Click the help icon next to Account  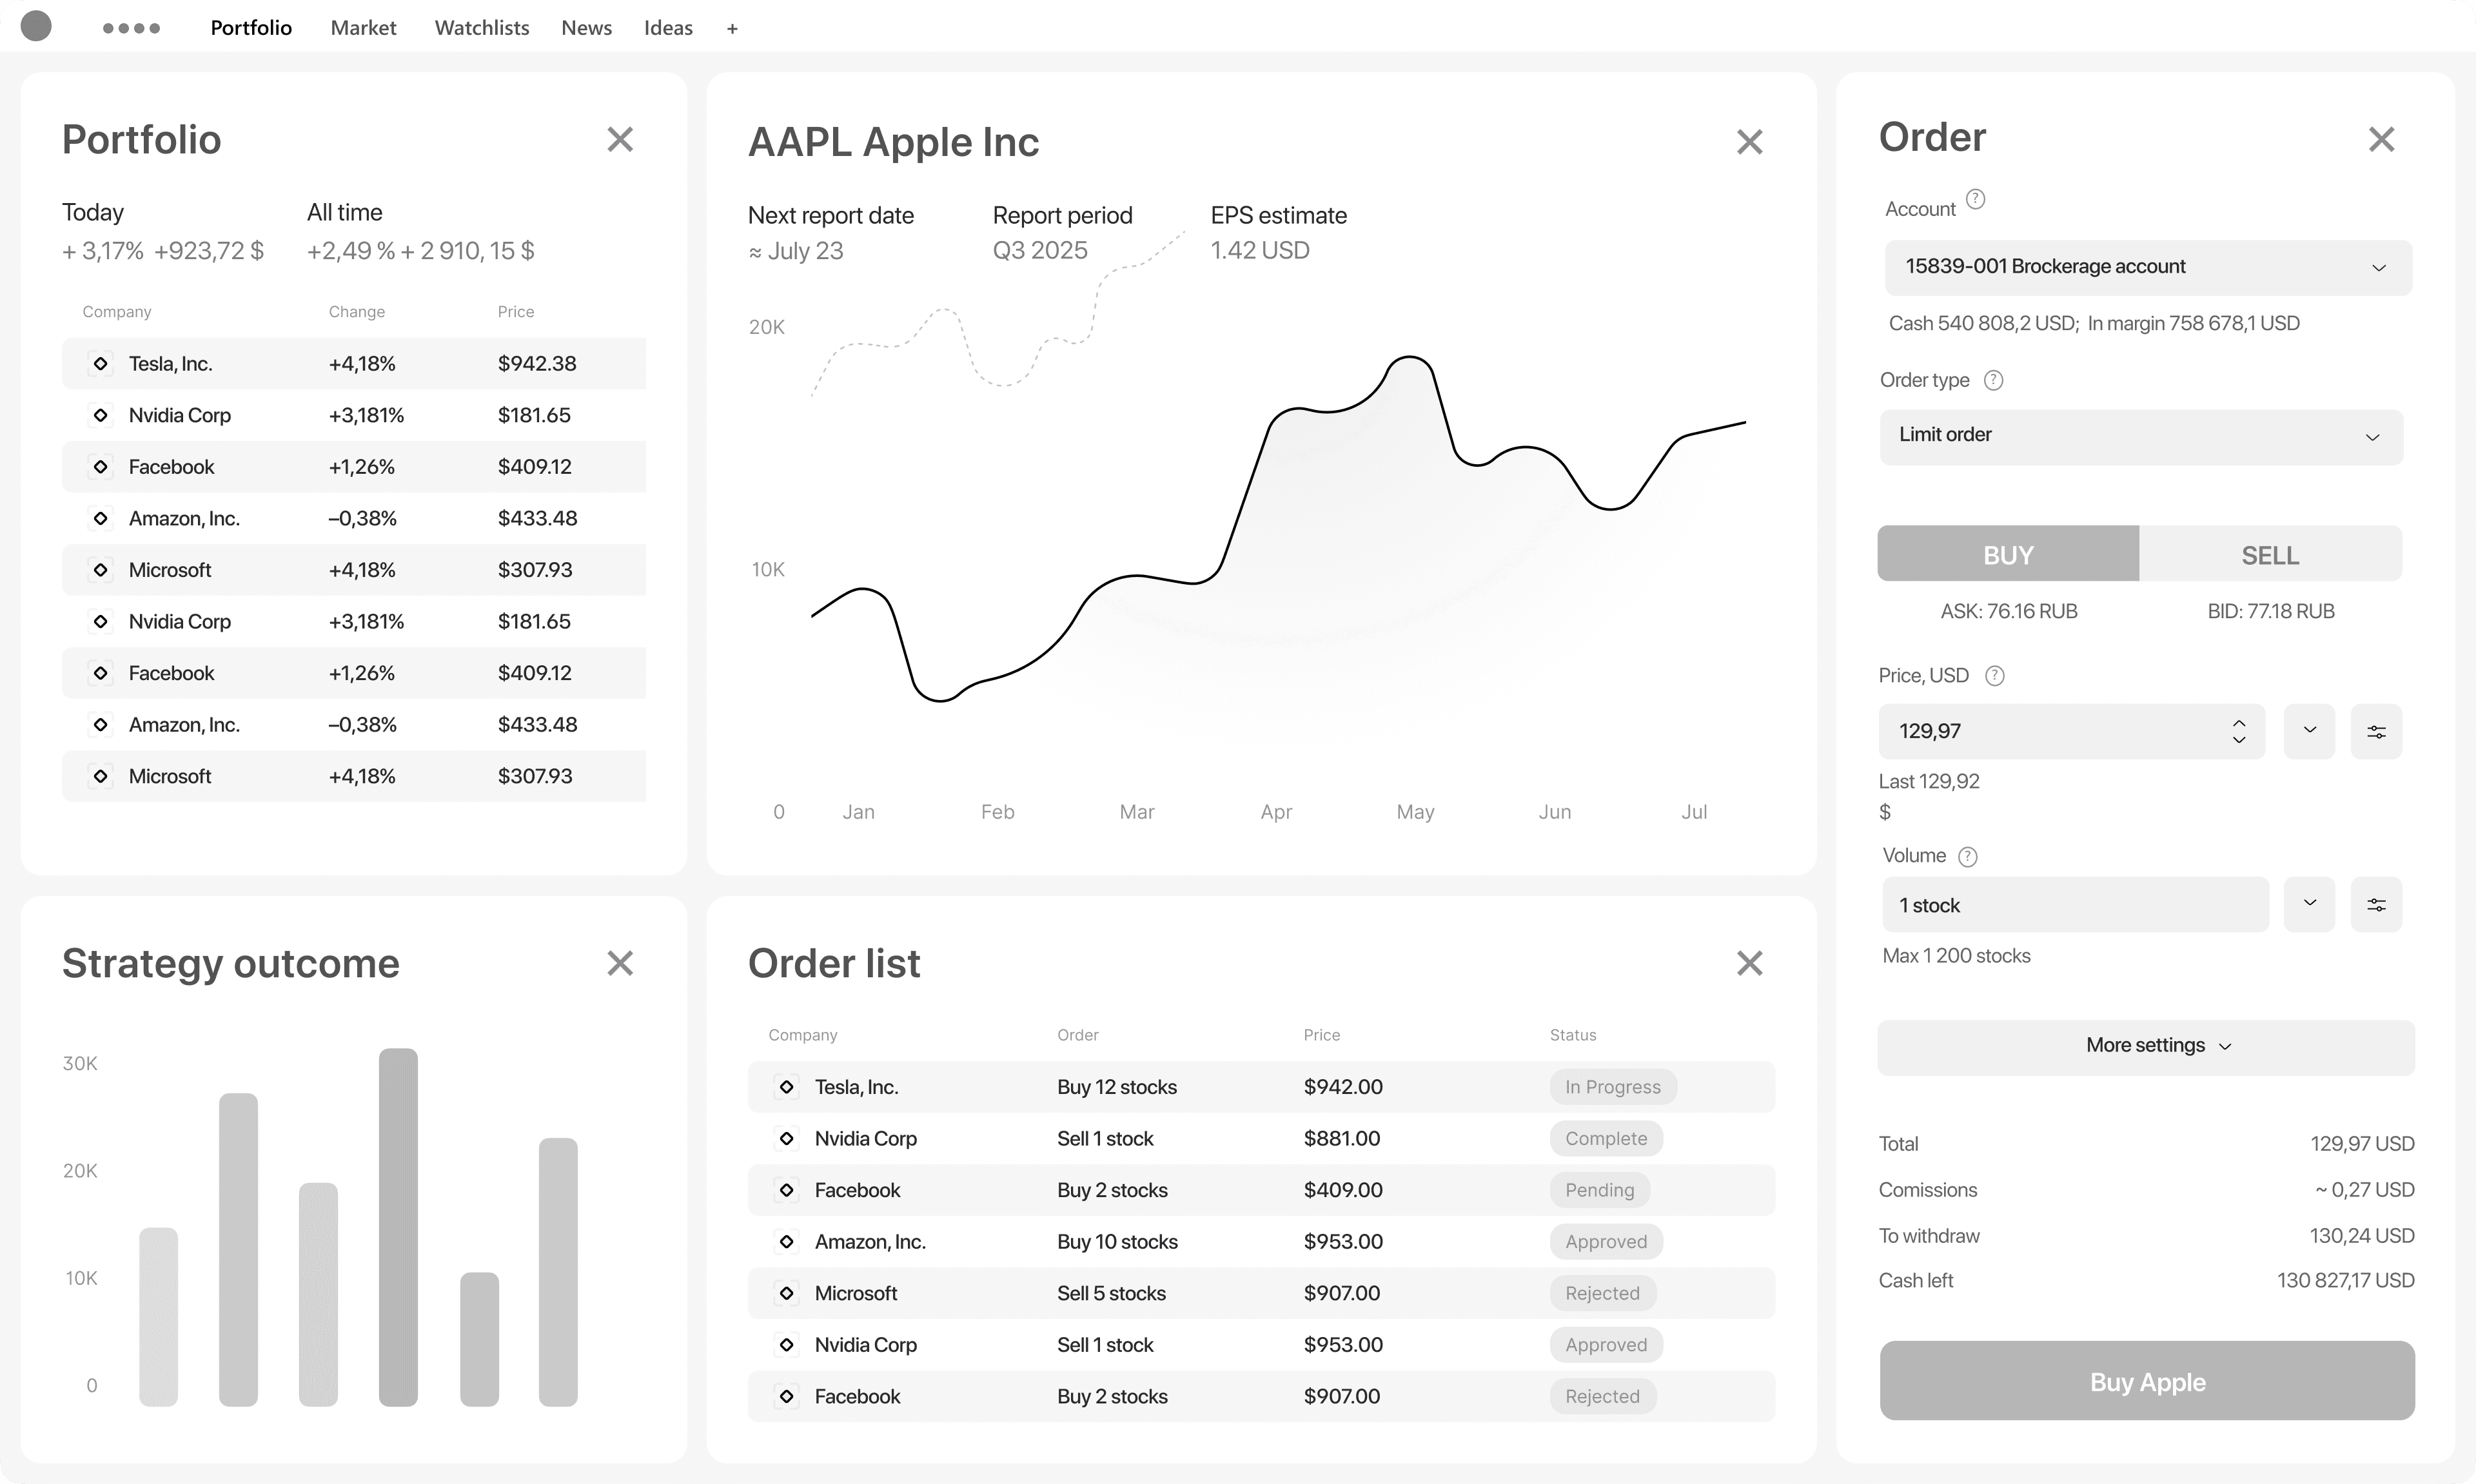(x=1975, y=199)
